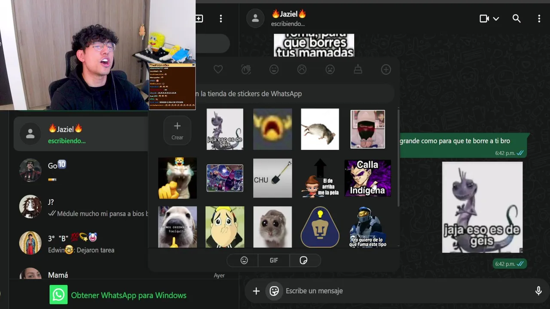The width and height of the screenshot is (550, 309).
Task: Click the stream chat overlay on webcam
Action: pos(172,87)
